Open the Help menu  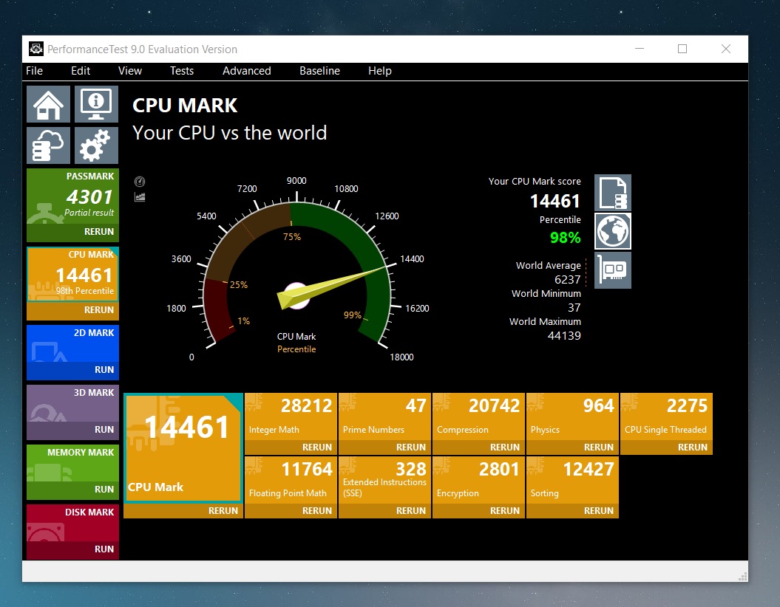pyautogui.click(x=380, y=71)
